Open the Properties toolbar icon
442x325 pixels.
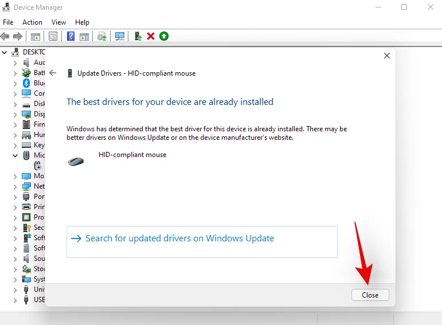(x=53, y=36)
